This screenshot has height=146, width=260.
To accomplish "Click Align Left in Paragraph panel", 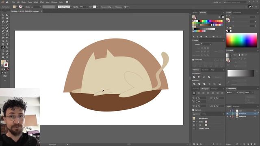I will click(x=194, y=93).
